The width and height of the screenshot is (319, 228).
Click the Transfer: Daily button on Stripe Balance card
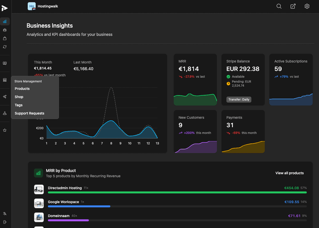(239, 99)
